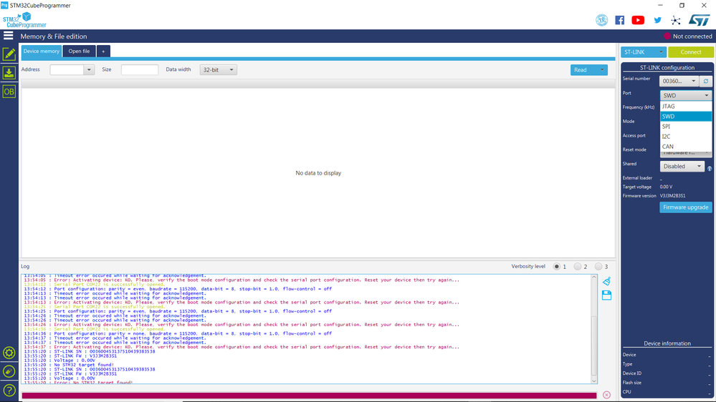This screenshot has height=402, width=716.
Task: Focus the Size input field
Action: pyautogui.click(x=140, y=69)
